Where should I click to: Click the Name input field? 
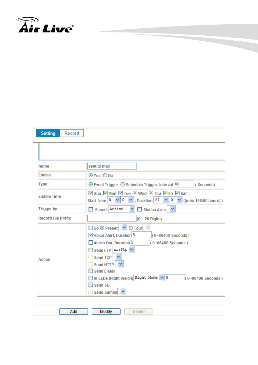point(112,166)
